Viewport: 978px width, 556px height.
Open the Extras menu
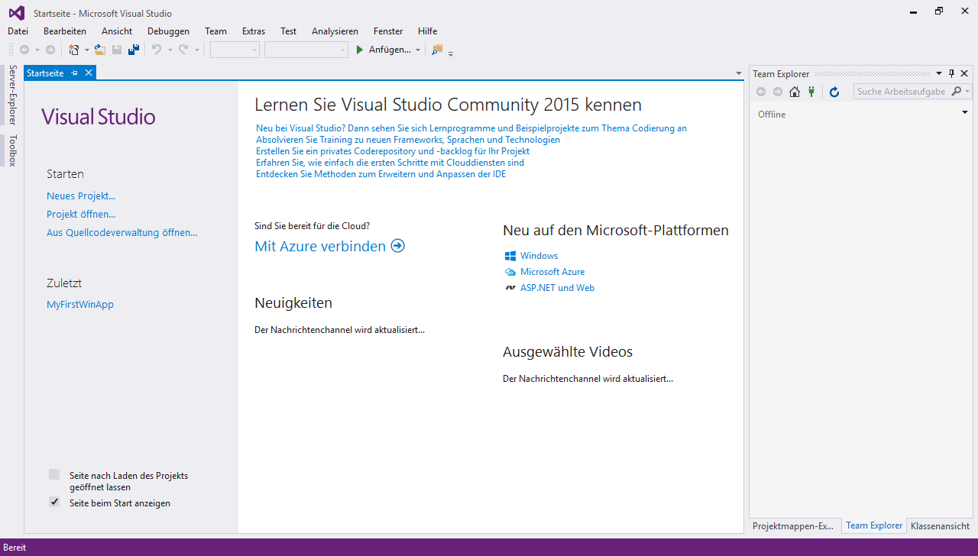tap(254, 31)
